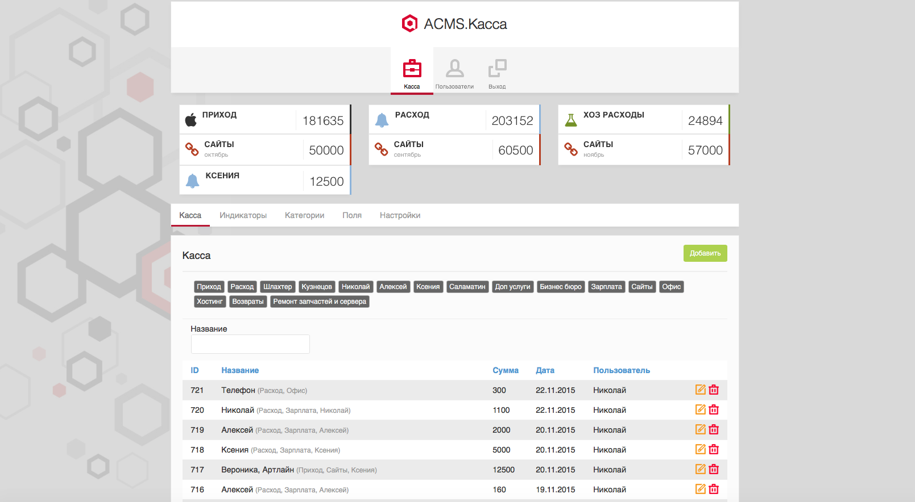The image size is (915, 502).
Task: Open the Пользователи user icon
Action: 454,68
